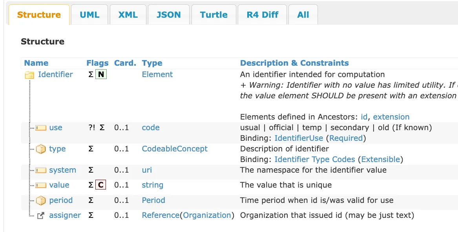Click the extension link under Ancestors
Screen dimensions: 458x232
[x=391, y=117]
